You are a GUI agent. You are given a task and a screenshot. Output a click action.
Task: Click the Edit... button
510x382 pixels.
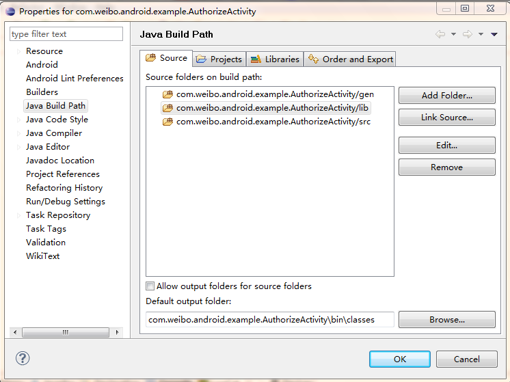click(447, 145)
